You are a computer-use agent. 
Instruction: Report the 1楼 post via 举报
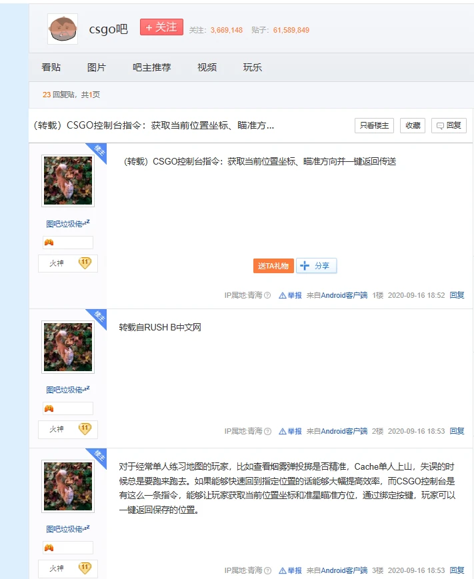(x=291, y=295)
